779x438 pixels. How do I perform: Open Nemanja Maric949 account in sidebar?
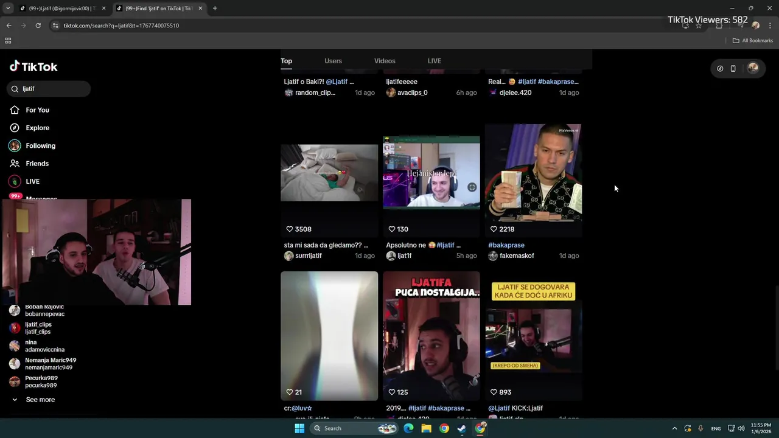43,364
